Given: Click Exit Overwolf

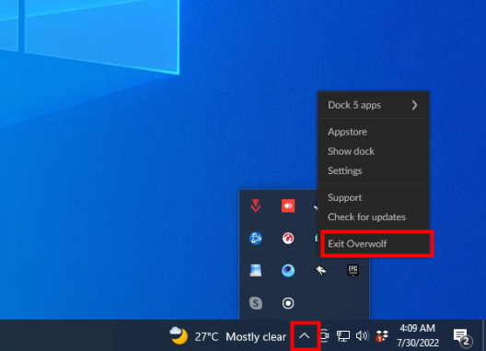Looking at the screenshot, I should (x=357, y=243).
